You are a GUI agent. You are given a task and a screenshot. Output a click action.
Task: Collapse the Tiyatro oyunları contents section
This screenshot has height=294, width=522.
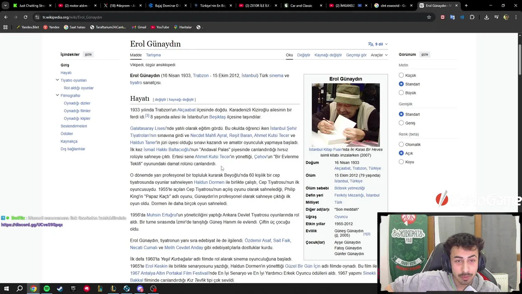pos(57,80)
